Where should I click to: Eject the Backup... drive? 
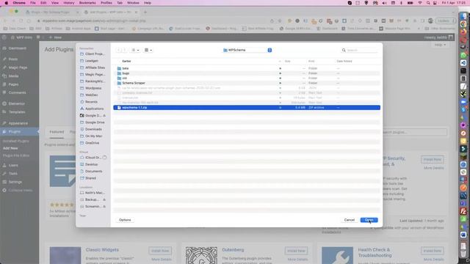point(104,199)
